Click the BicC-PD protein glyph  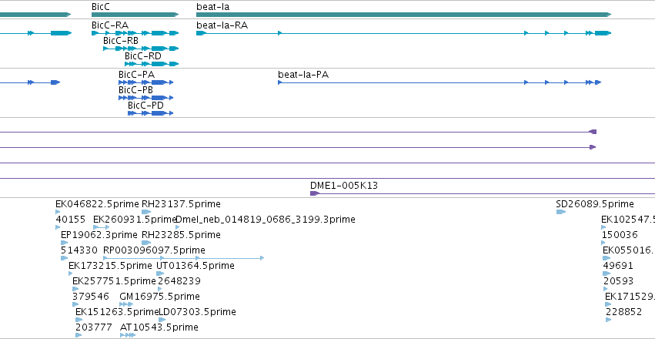[x=150, y=113]
